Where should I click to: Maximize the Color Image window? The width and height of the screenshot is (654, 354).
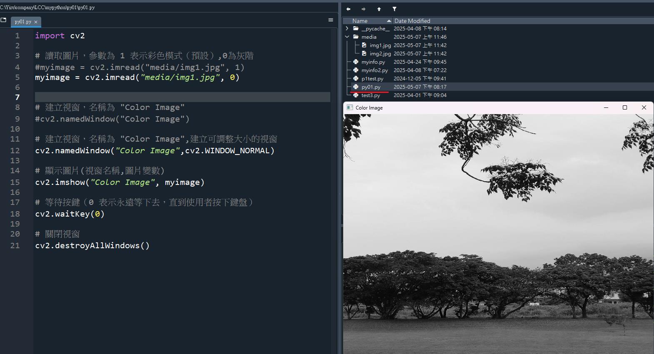pyautogui.click(x=625, y=107)
